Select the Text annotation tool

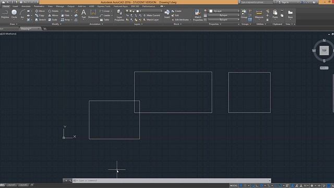(x=83, y=14)
